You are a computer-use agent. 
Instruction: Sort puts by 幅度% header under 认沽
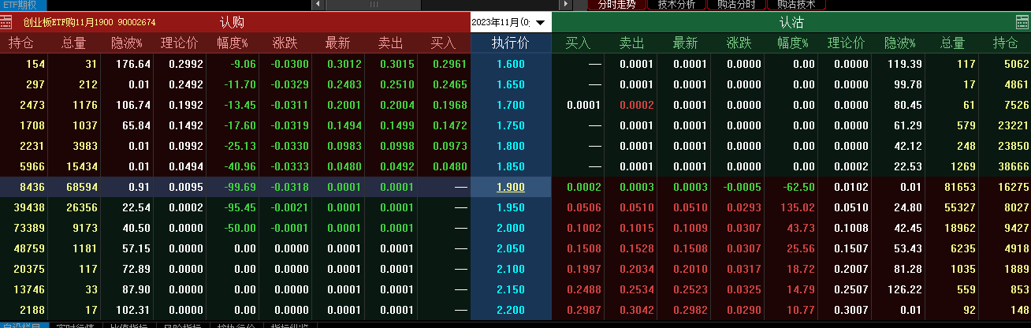792,43
